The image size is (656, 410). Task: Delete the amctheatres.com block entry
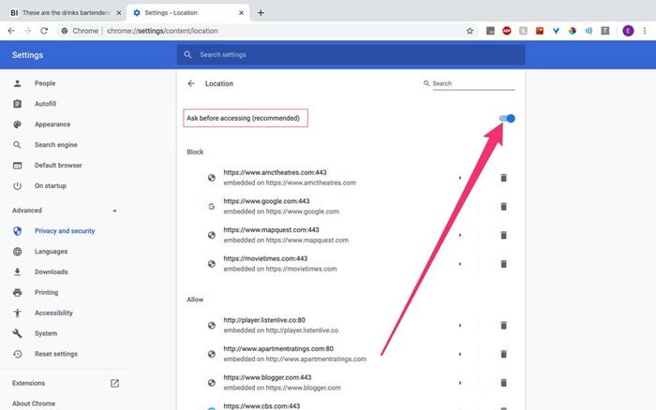tap(504, 178)
